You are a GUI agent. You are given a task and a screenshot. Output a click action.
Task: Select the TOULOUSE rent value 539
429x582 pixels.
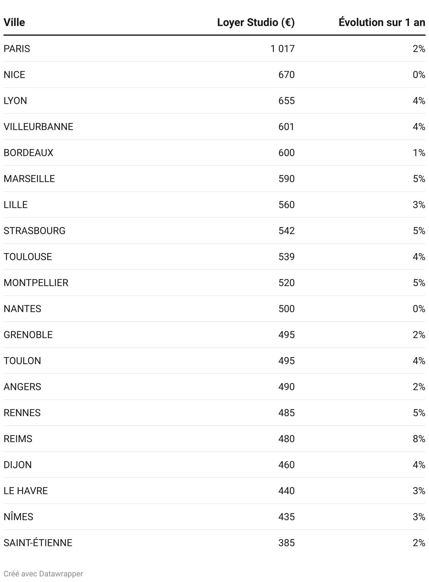point(286,257)
